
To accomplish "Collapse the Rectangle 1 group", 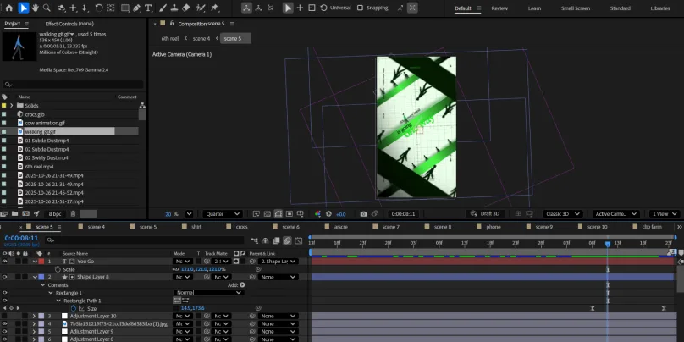I will tap(50, 292).
